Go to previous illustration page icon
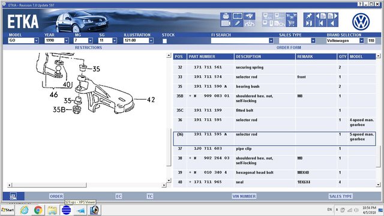The image size is (384, 216). pyautogui.click(x=321, y=16)
